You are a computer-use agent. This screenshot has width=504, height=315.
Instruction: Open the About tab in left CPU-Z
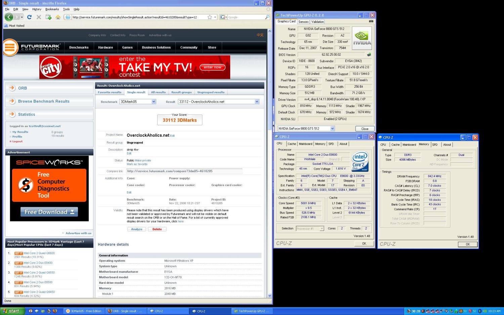[343, 144]
